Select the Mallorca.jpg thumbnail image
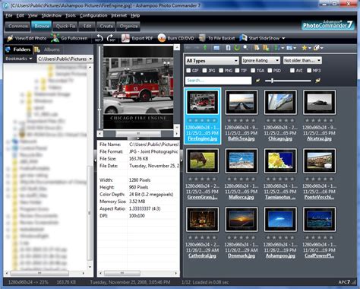 point(242,160)
